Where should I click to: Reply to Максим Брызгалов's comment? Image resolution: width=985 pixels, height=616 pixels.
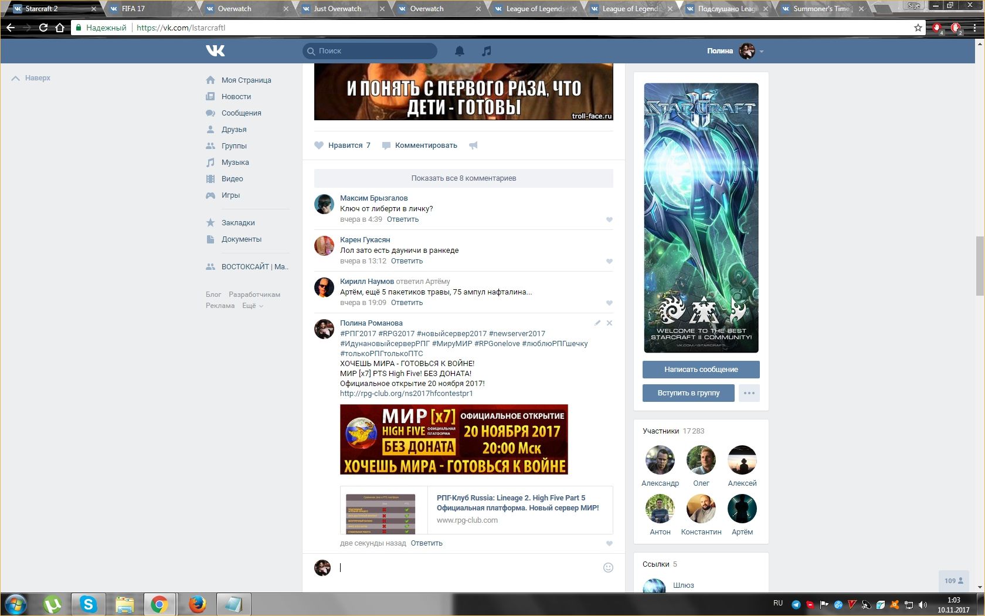point(403,219)
